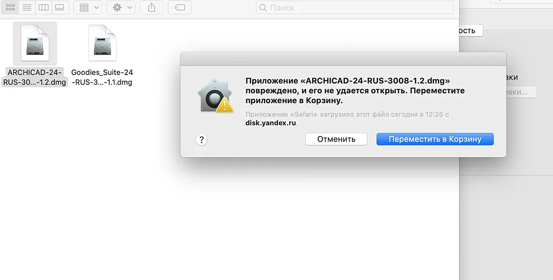The image size is (553, 280).
Task: Click the dialog's bold damaged-app message
Action: 355,91
